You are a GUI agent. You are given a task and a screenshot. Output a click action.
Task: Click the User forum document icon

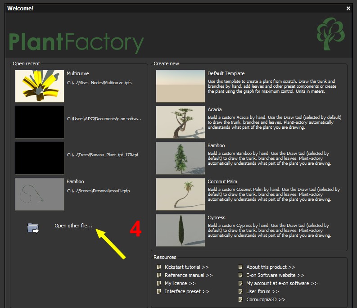coord(240,291)
